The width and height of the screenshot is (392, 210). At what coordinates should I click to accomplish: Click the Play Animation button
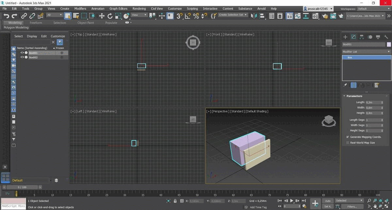(x=292, y=201)
